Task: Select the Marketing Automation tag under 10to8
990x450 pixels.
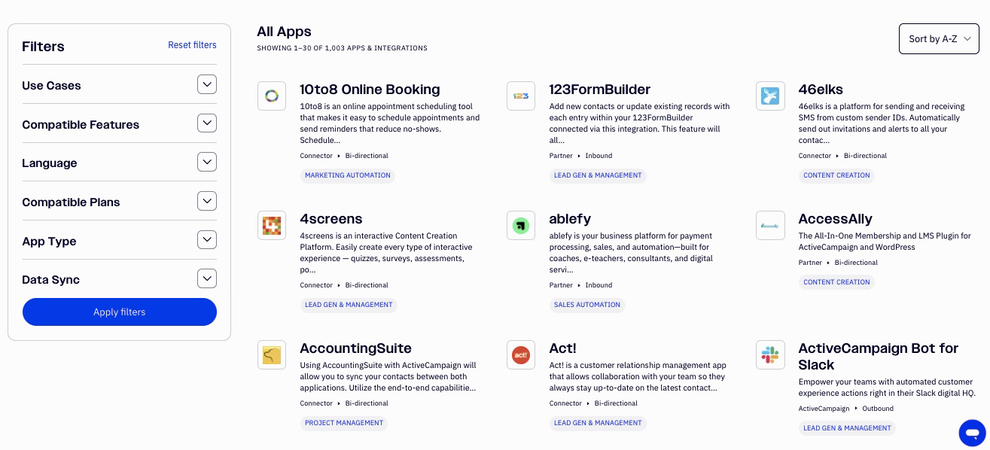Action: [x=347, y=175]
